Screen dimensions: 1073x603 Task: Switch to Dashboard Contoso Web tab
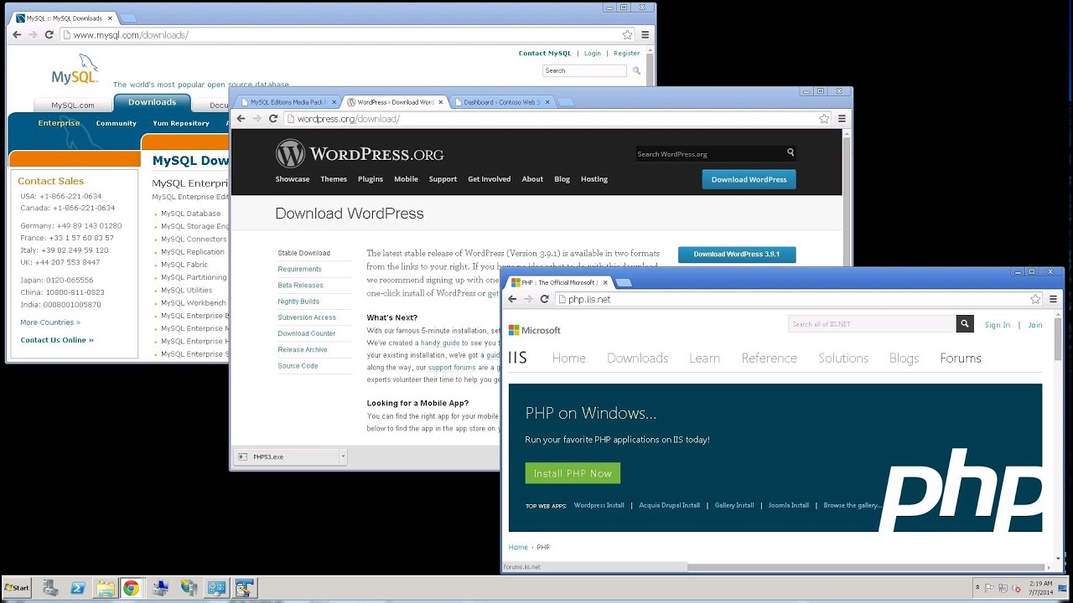tap(501, 102)
